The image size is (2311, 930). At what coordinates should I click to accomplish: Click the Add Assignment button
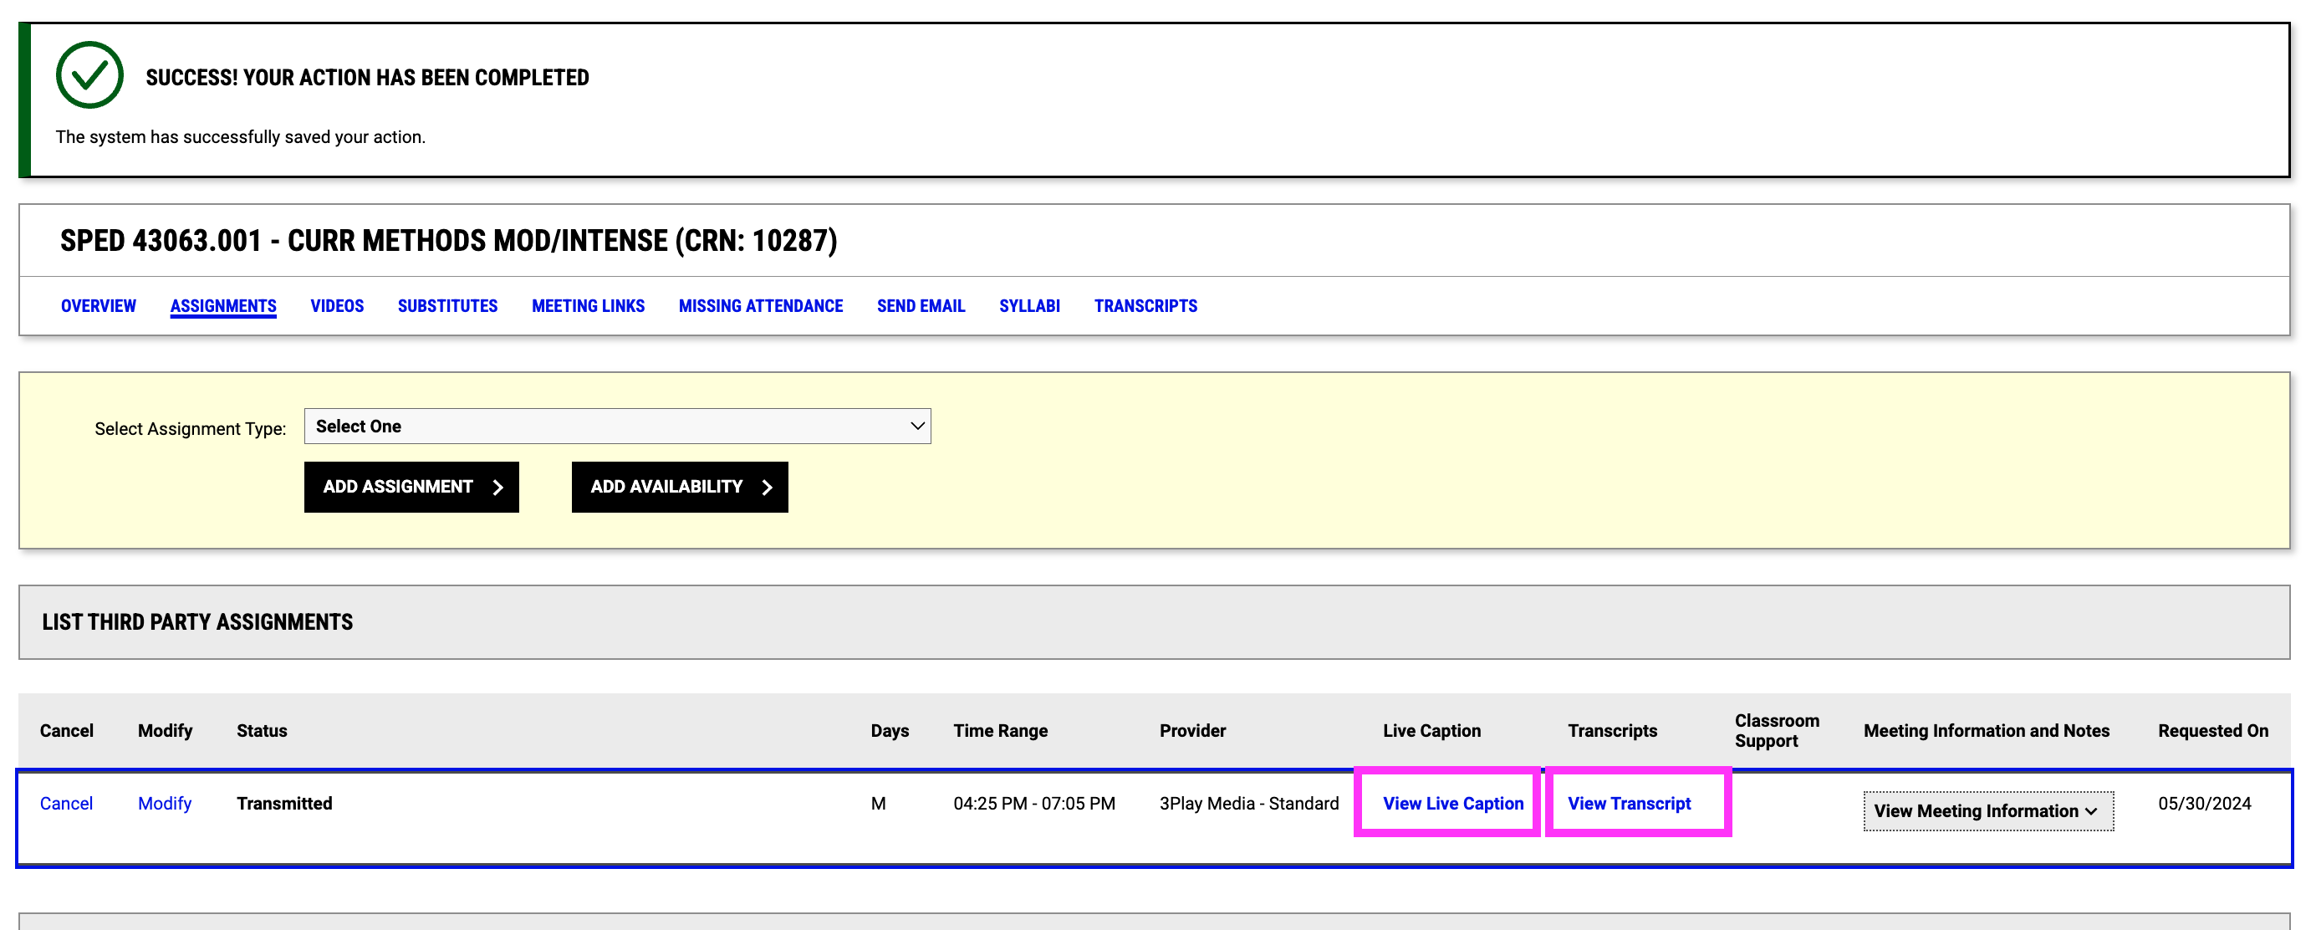point(411,488)
